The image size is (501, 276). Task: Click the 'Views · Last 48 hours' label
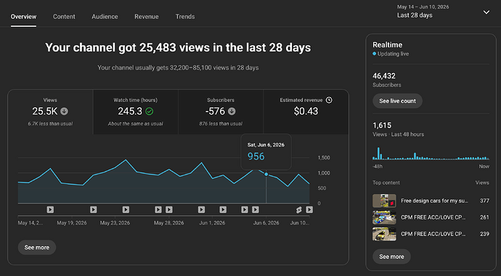point(398,135)
